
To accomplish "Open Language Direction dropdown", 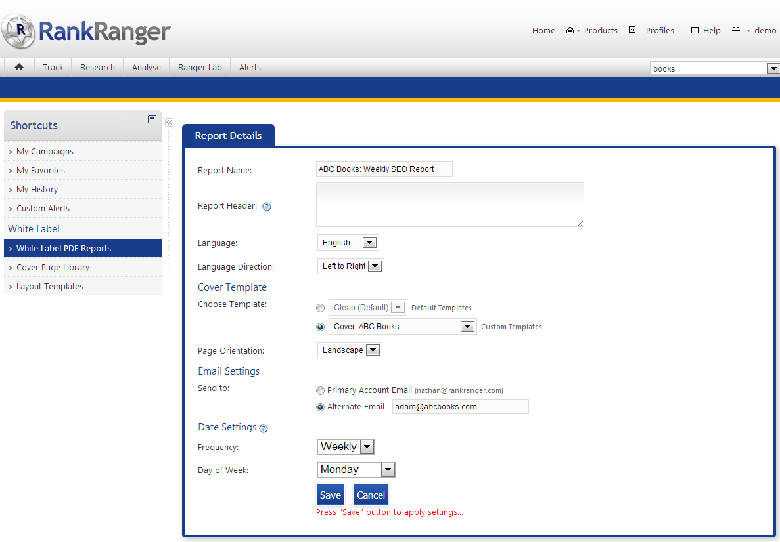I will (351, 266).
